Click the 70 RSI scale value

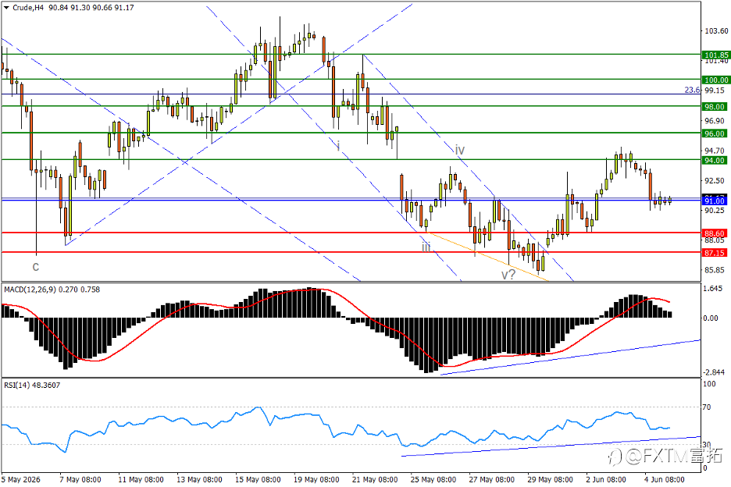tap(707, 407)
